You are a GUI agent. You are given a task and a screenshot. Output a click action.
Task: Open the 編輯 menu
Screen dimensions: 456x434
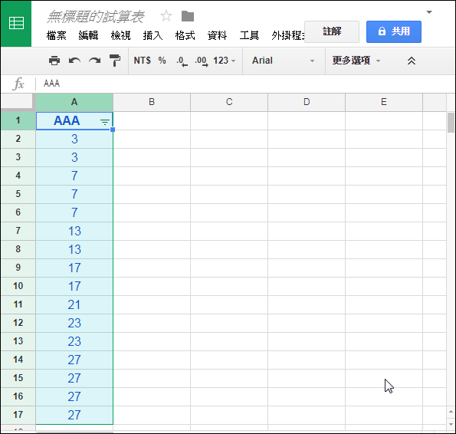(88, 35)
